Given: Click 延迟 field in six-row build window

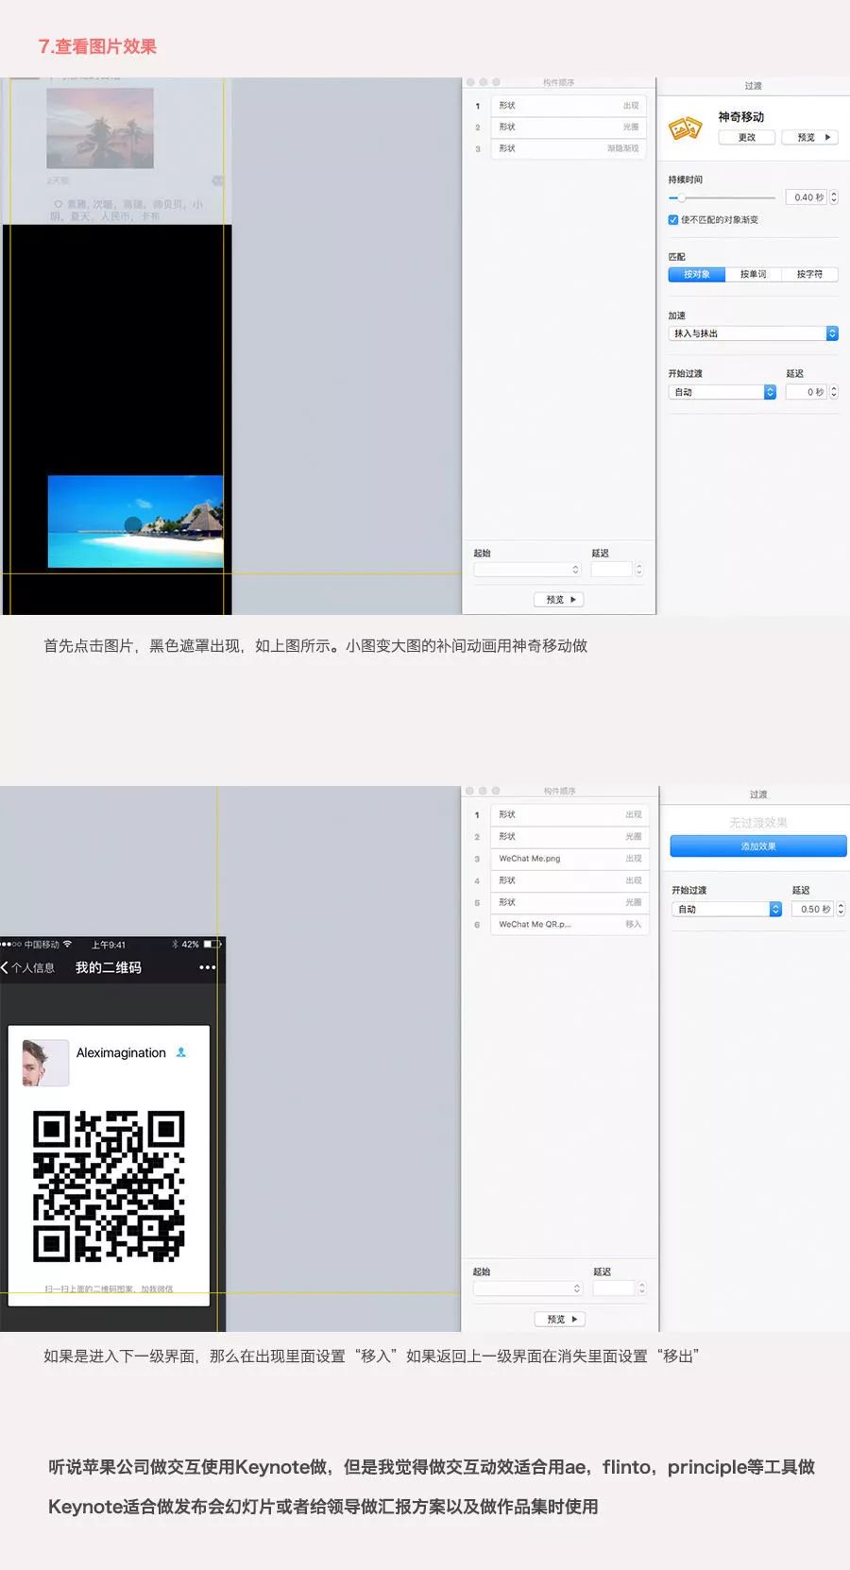Looking at the screenshot, I should pos(614,1288).
